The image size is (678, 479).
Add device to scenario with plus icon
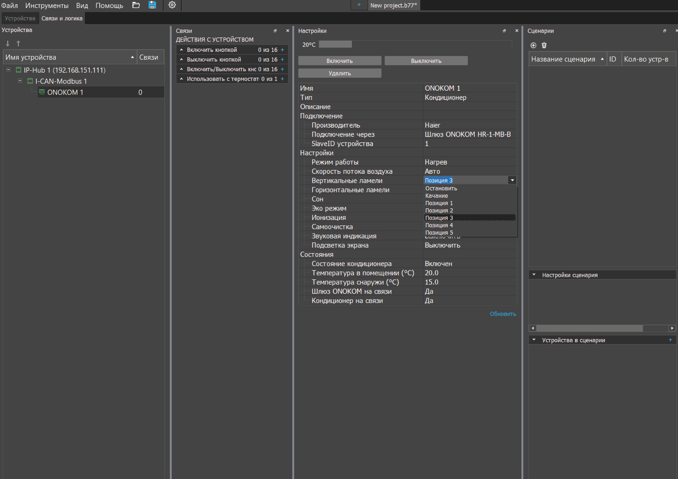pos(670,340)
